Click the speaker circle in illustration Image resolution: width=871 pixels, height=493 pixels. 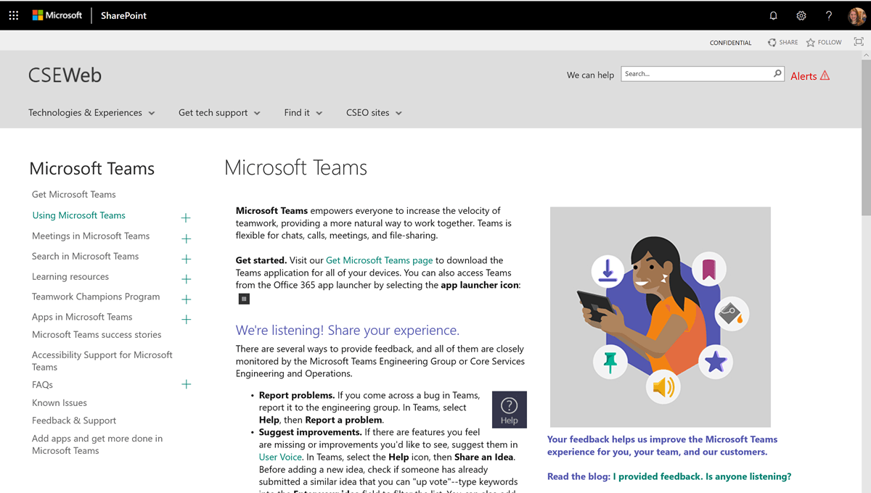pyautogui.click(x=663, y=386)
